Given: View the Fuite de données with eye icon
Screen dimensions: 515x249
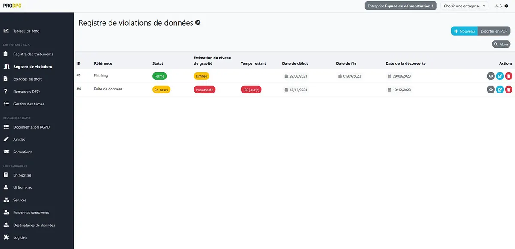Looking at the screenshot, I should (x=491, y=90).
